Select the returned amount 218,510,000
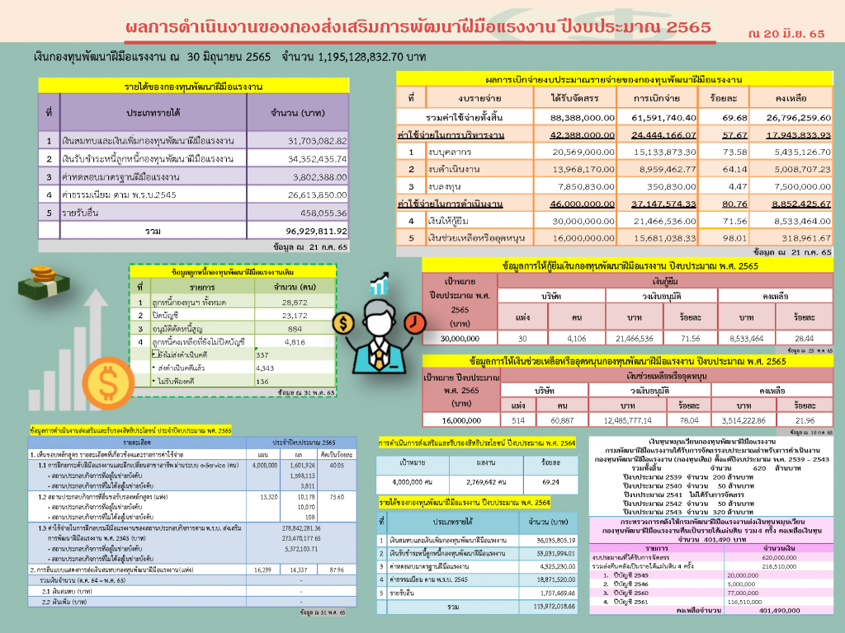This screenshot has height=633, width=845. 779,566
